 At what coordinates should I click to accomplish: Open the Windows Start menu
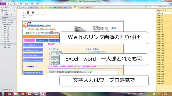pos(3,94)
